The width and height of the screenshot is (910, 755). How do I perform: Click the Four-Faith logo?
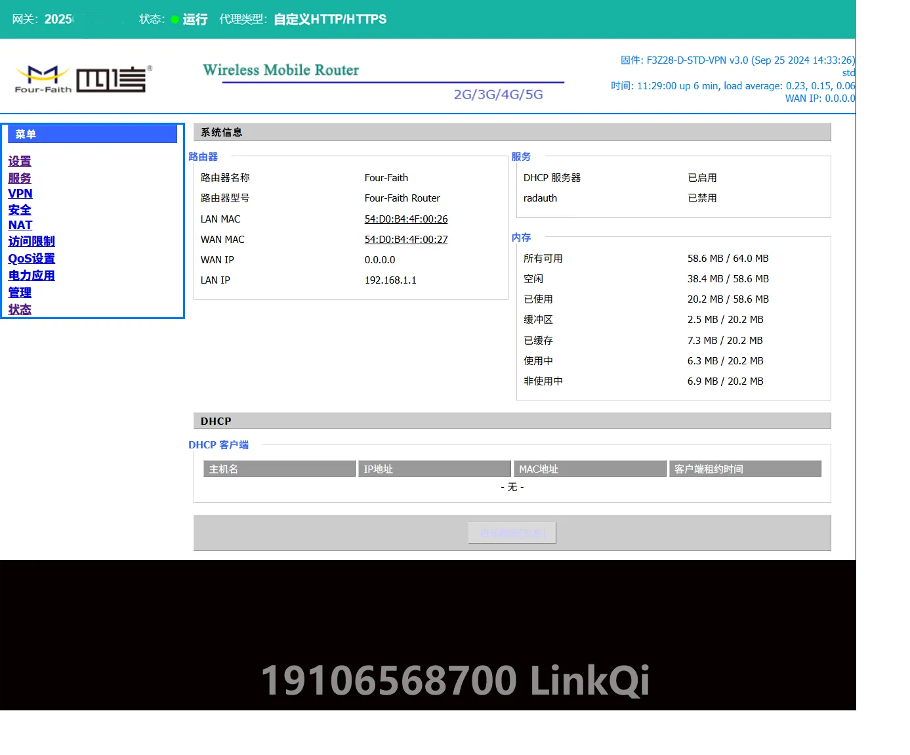pyautogui.click(x=83, y=79)
